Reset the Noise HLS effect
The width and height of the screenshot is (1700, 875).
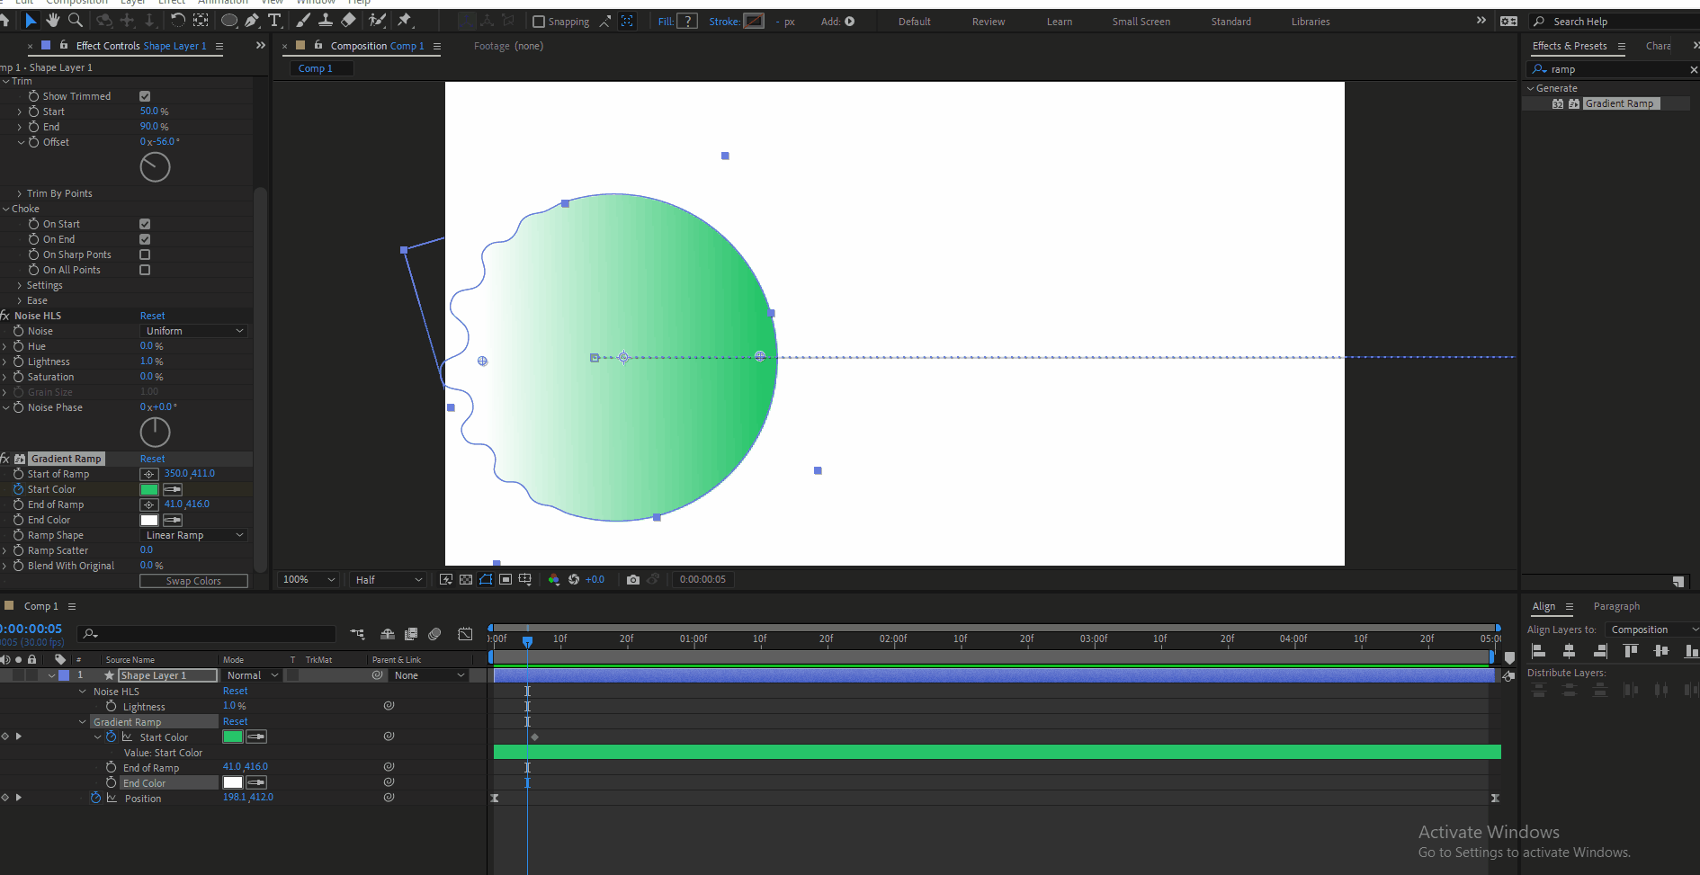tap(152, 315)
